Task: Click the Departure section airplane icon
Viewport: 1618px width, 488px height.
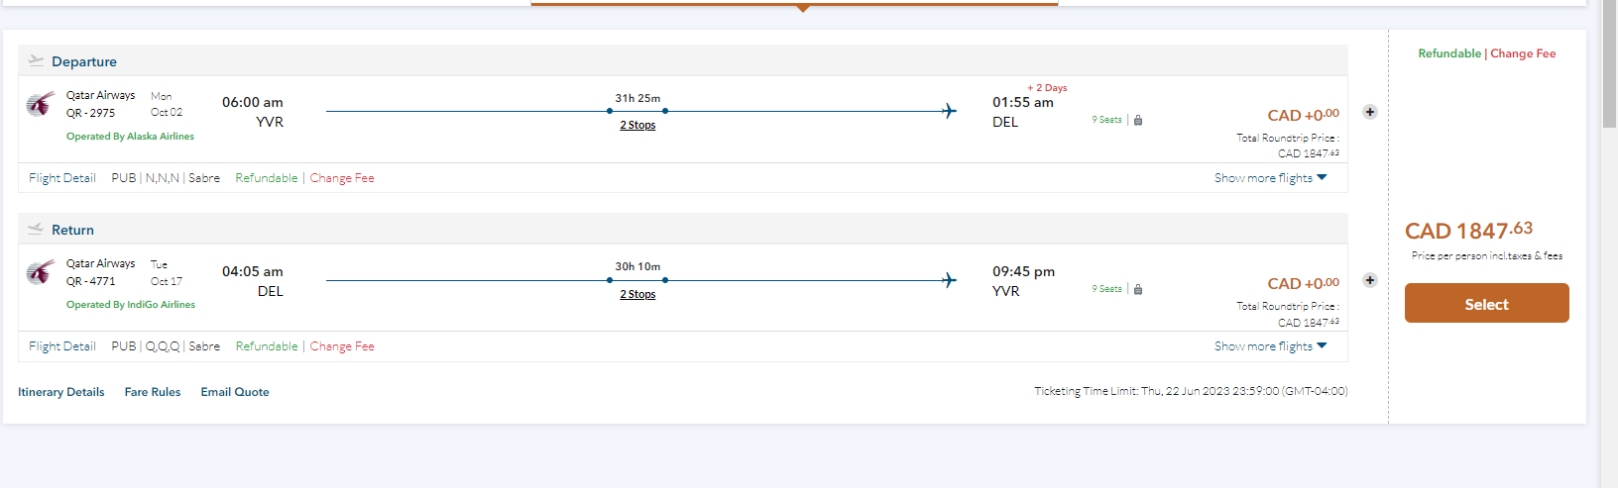Action: 36,60
